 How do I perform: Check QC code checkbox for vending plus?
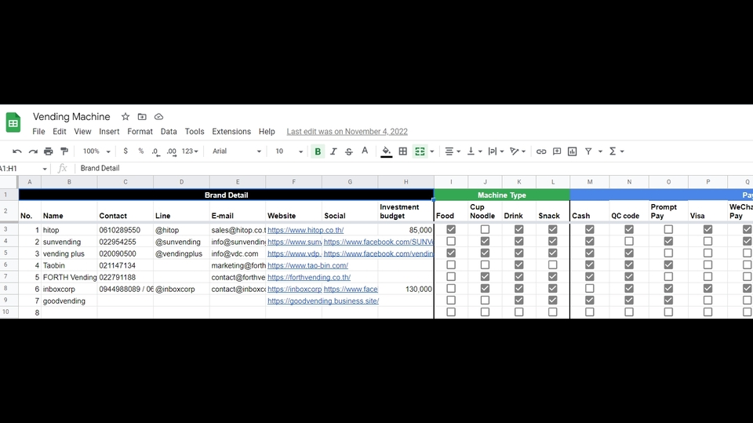click(x=629, y=253)
